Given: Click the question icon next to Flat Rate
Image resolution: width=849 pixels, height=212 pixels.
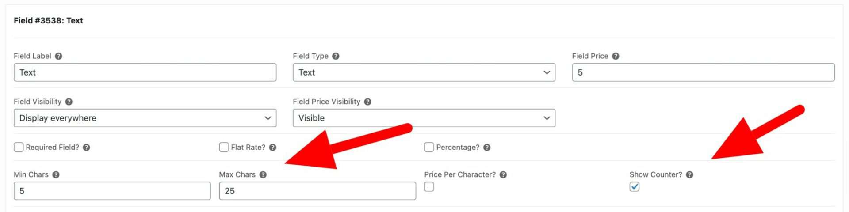Looking at the screenshot, I should coord(272,148).
